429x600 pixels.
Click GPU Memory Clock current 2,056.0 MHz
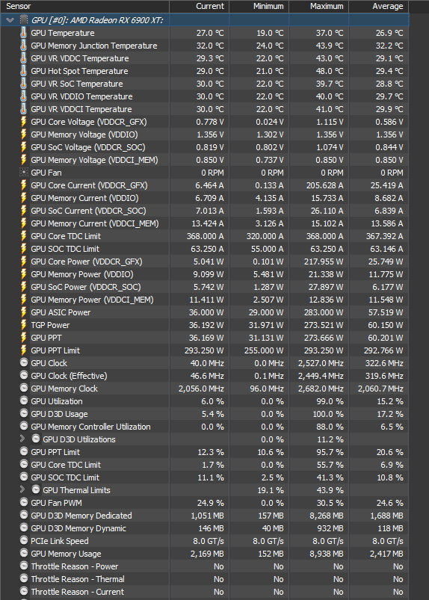[x=201, y=389]
